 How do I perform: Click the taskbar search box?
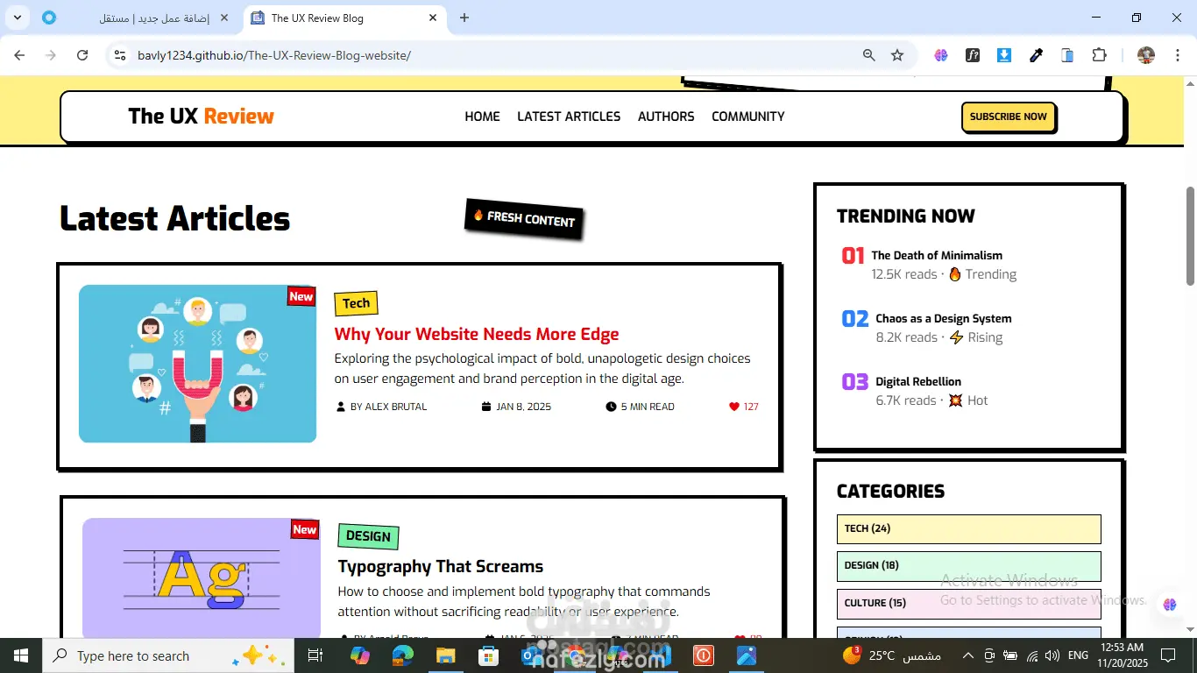166,655
